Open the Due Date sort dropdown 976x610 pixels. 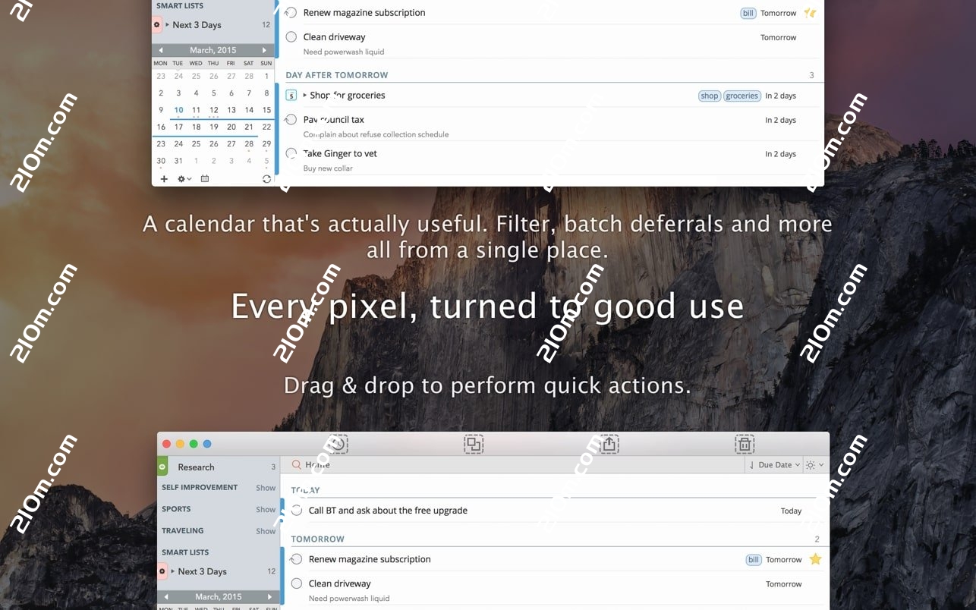[773, 464]
